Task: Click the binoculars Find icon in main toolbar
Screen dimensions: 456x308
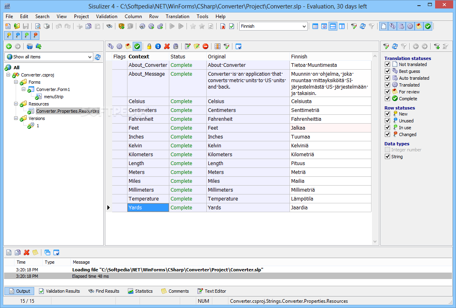Action: (x=109, y=26)
